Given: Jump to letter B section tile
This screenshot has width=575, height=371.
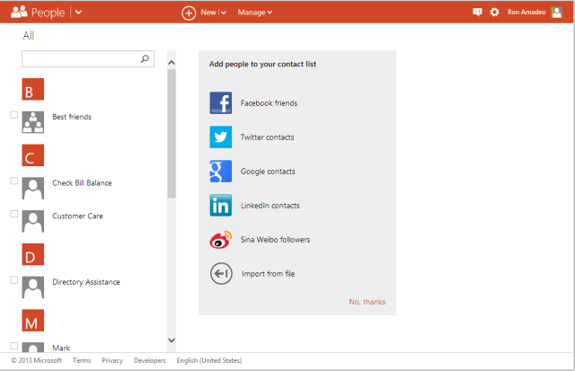Looking at the screenshot, I should tap(33, 89).
